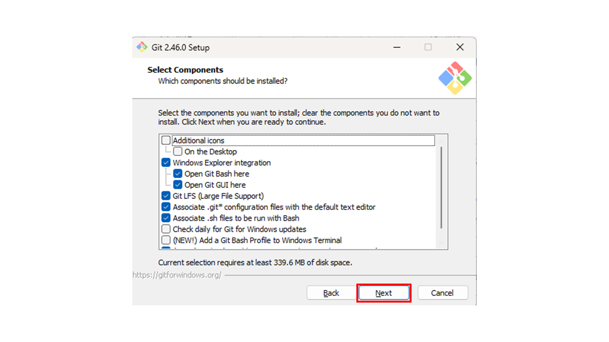The width and height of the screenshot is (609, 342).
Task: Toggle Git LFS (Large File Support)
Action: pyautogui.click(x=166, y=196)
